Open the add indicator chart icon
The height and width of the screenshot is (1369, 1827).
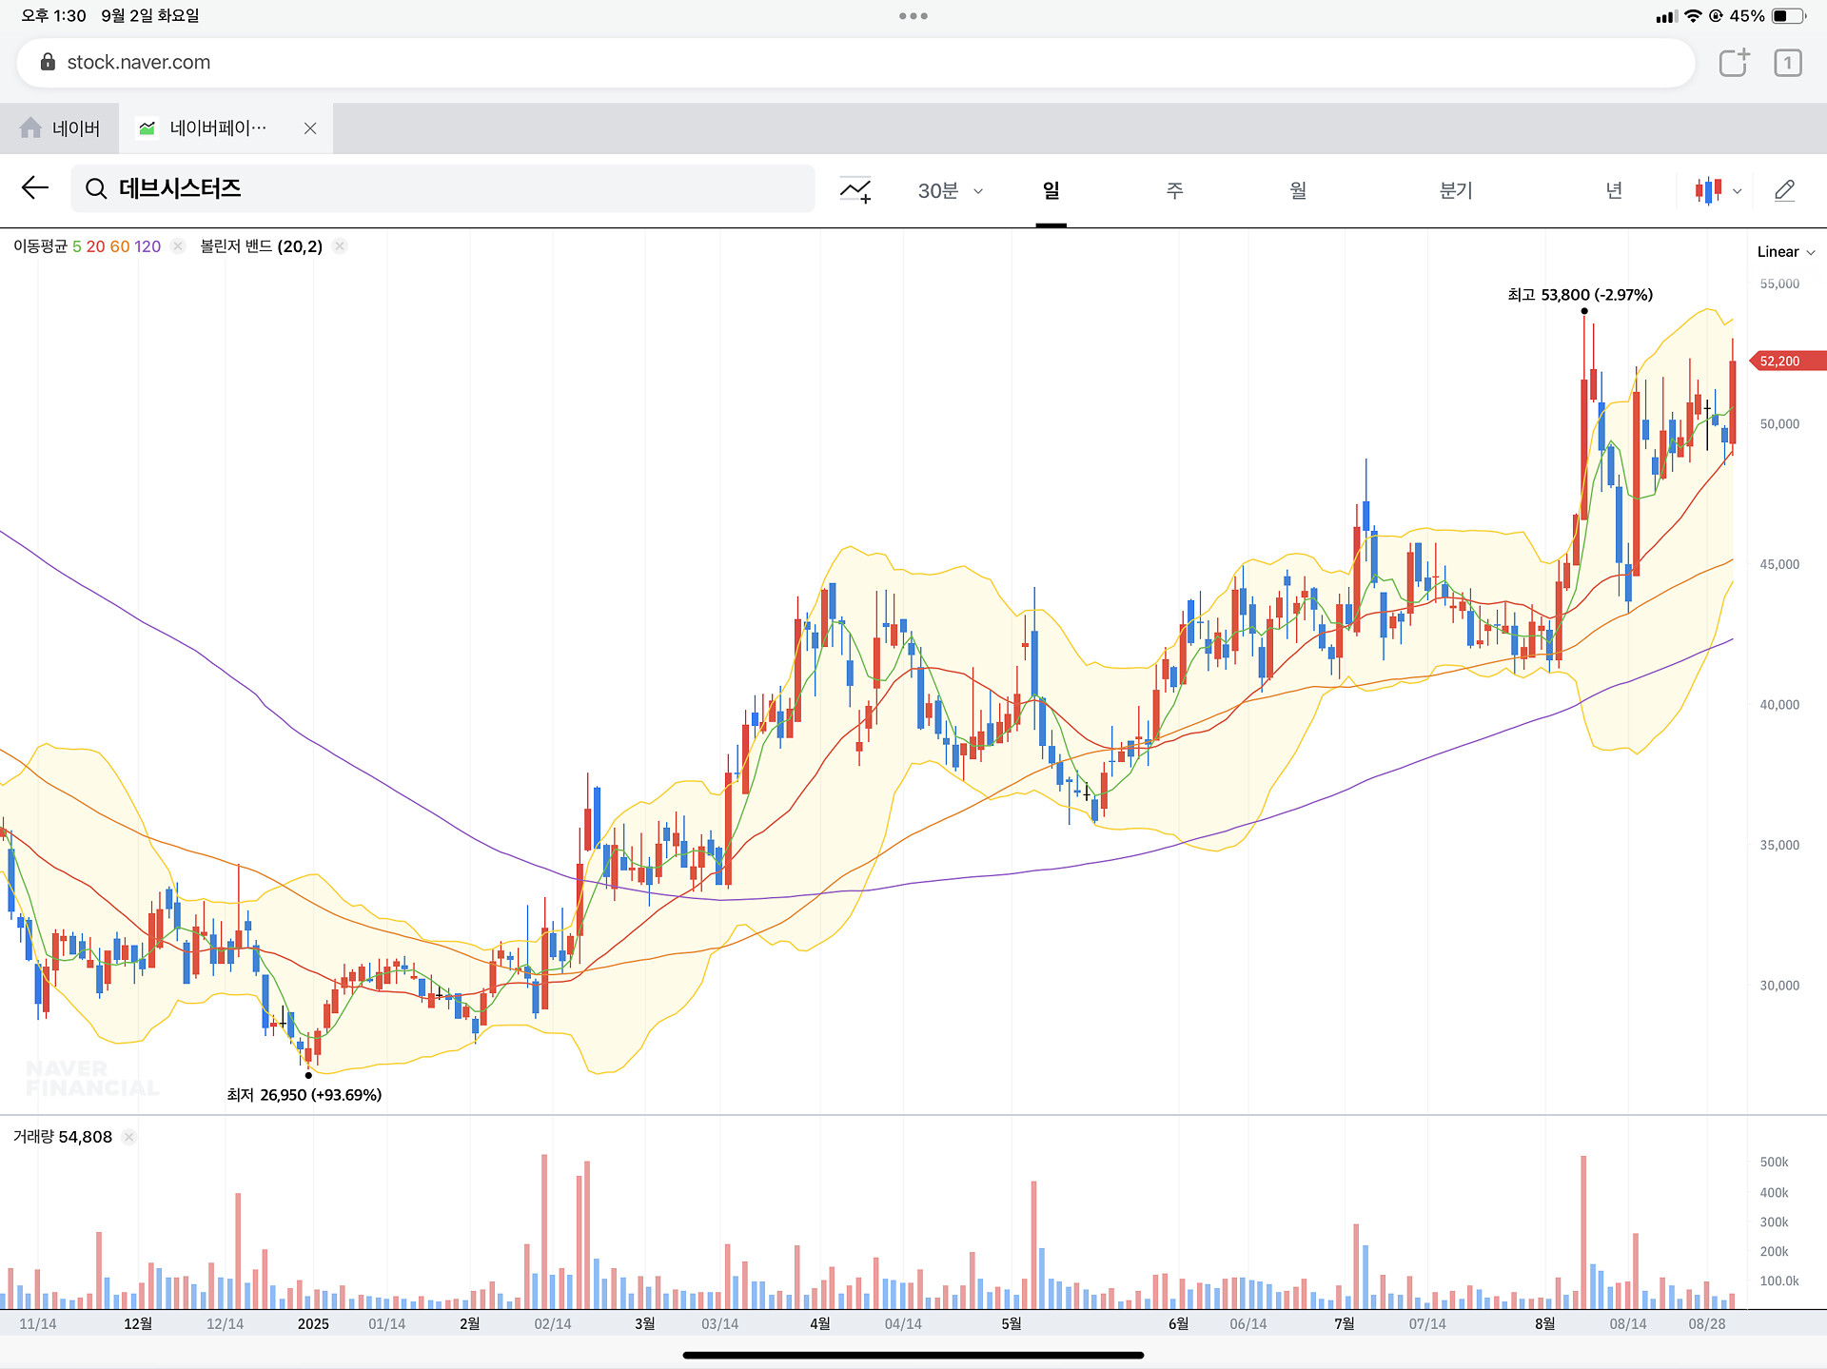point(855,191)
